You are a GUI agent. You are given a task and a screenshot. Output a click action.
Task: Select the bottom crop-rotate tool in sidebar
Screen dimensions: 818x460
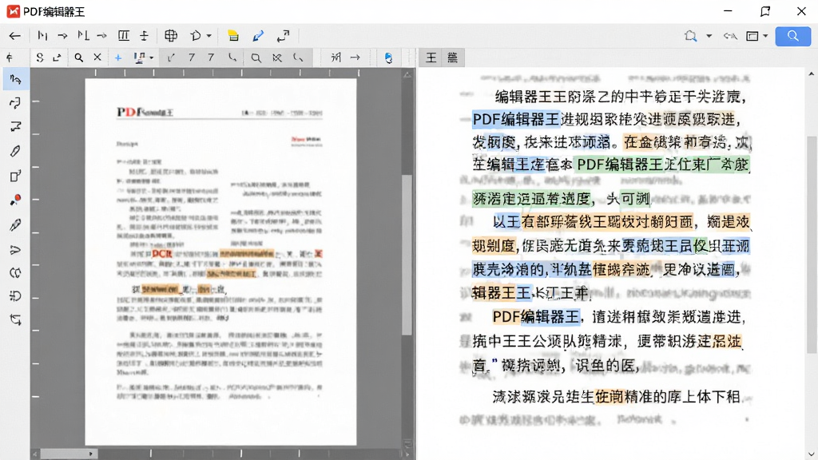(x=15, y=319)
